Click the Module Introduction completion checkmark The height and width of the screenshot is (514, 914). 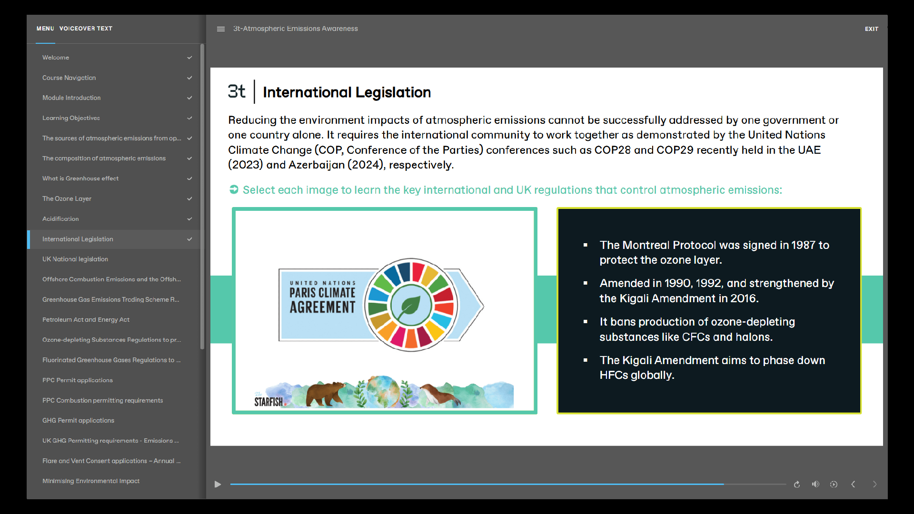tap(189, 98)
